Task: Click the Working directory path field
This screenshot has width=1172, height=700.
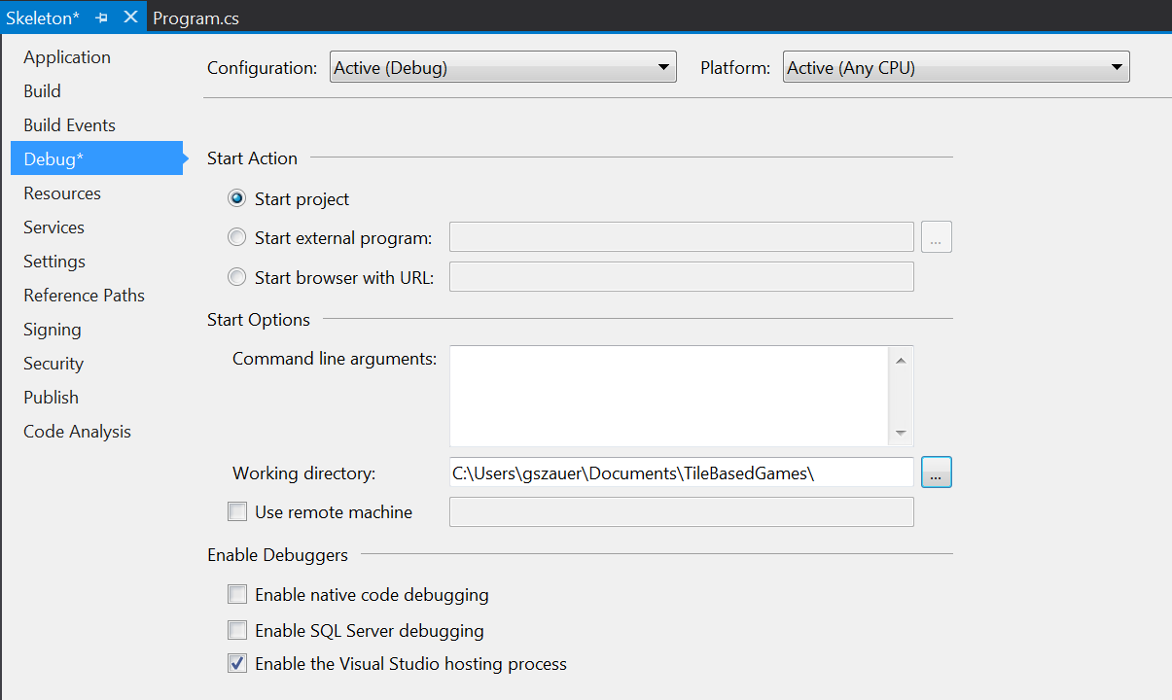Action: click(681, 473)
